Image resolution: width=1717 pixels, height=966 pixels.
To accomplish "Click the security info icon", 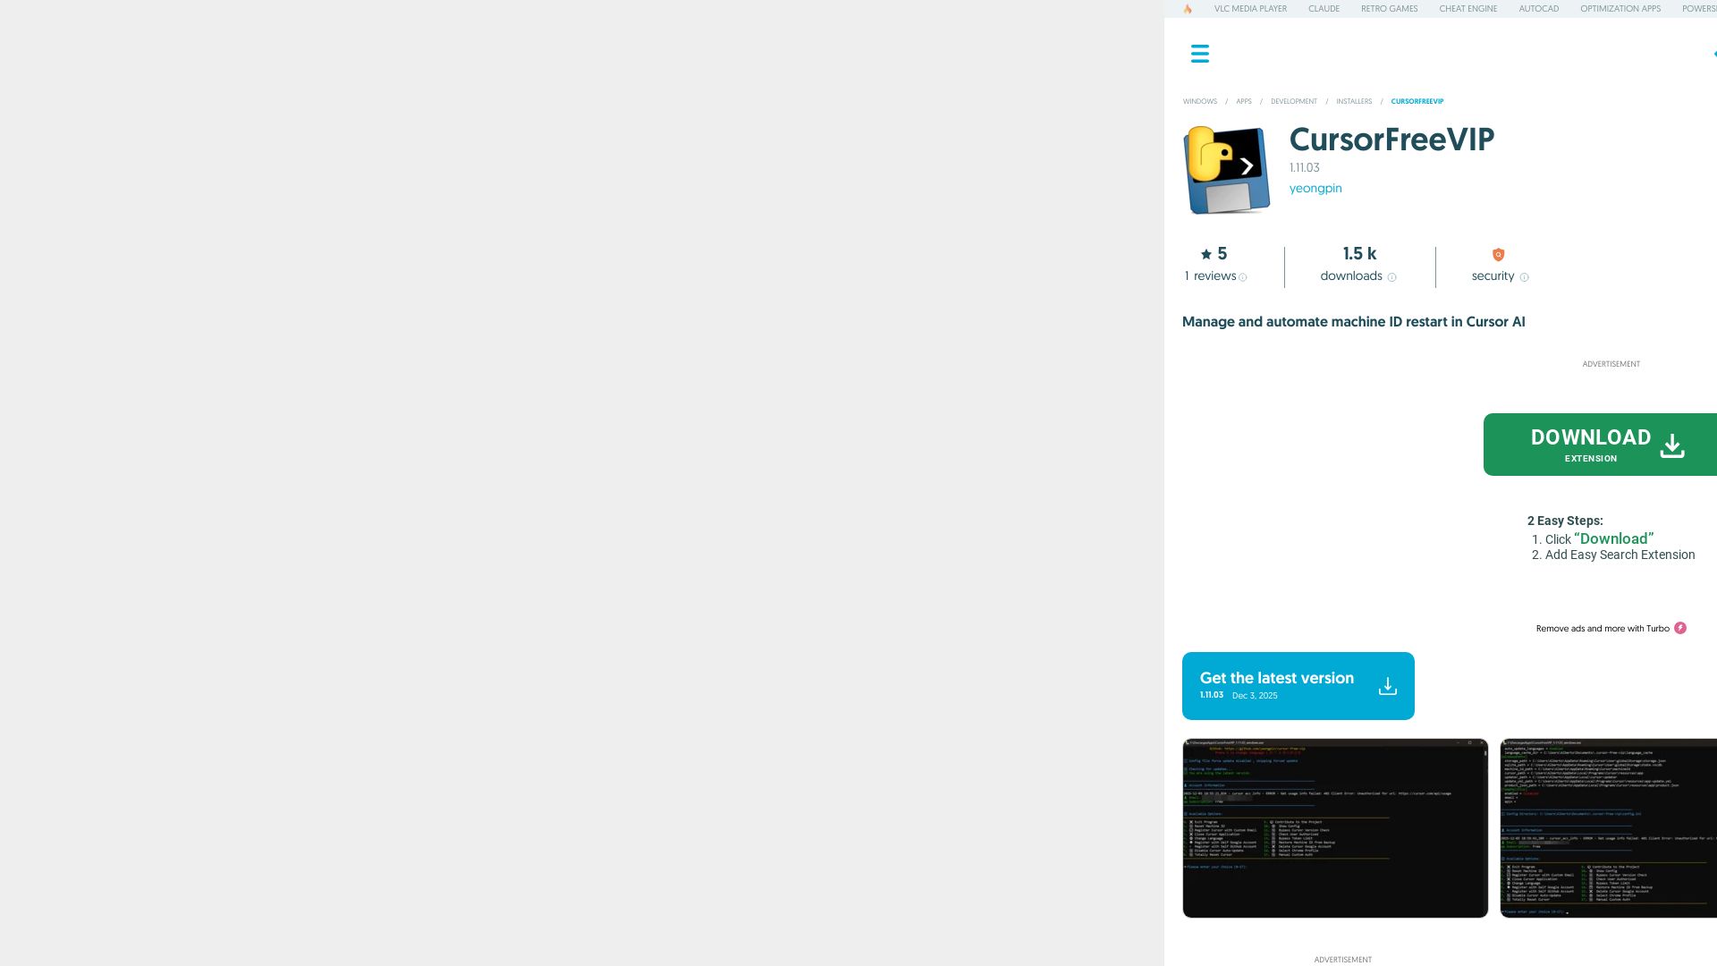I will pos(1525,277).
